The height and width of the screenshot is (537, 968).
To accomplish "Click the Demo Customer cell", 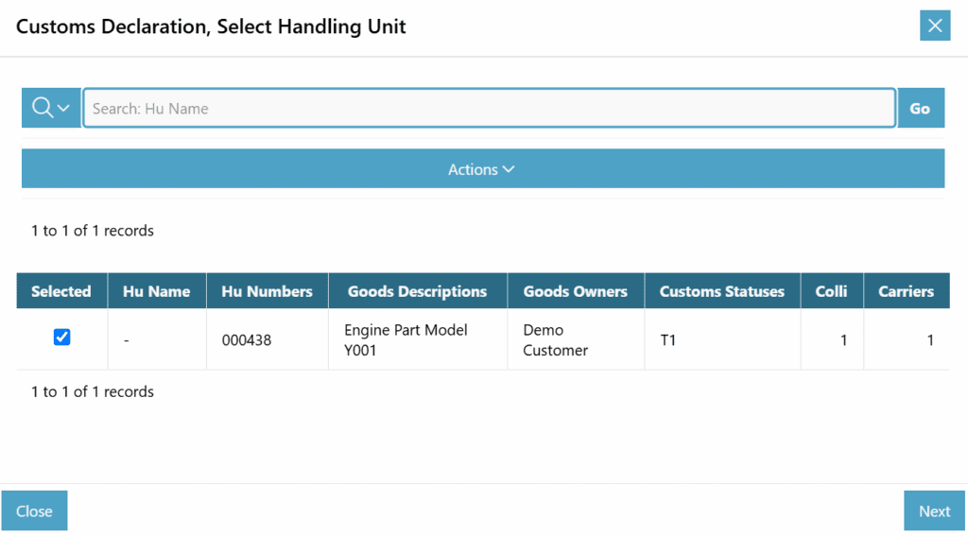I will click(556, 340).
